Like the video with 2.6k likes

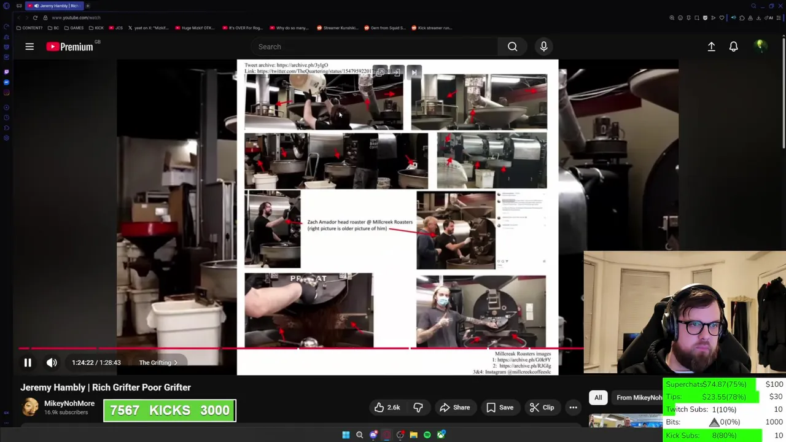pos(387,408)
